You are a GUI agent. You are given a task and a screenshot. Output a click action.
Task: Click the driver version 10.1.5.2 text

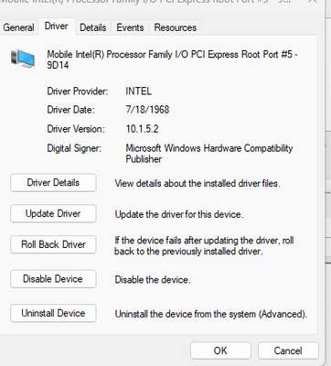tap(142, 129)
